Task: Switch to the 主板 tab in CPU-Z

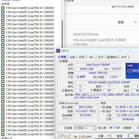Action: [72, 57]
